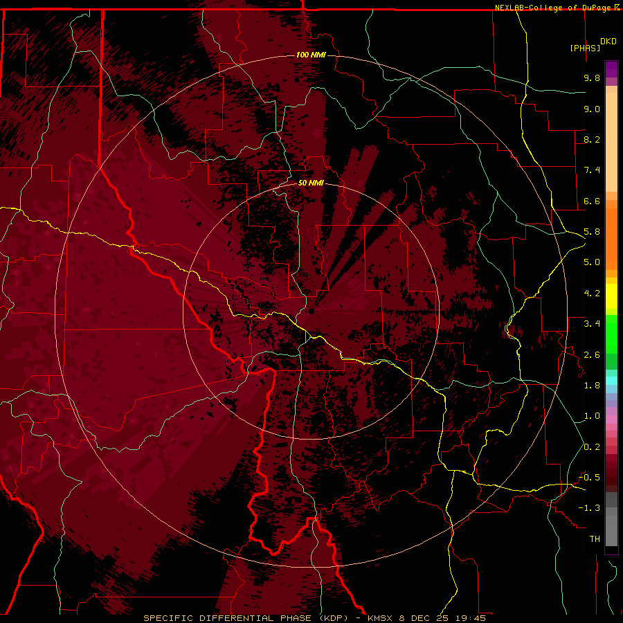The width and height of the screenshot is (623, 623).
Task: Click the 100 NMI range ring label
Action: (x=311, y=55)
